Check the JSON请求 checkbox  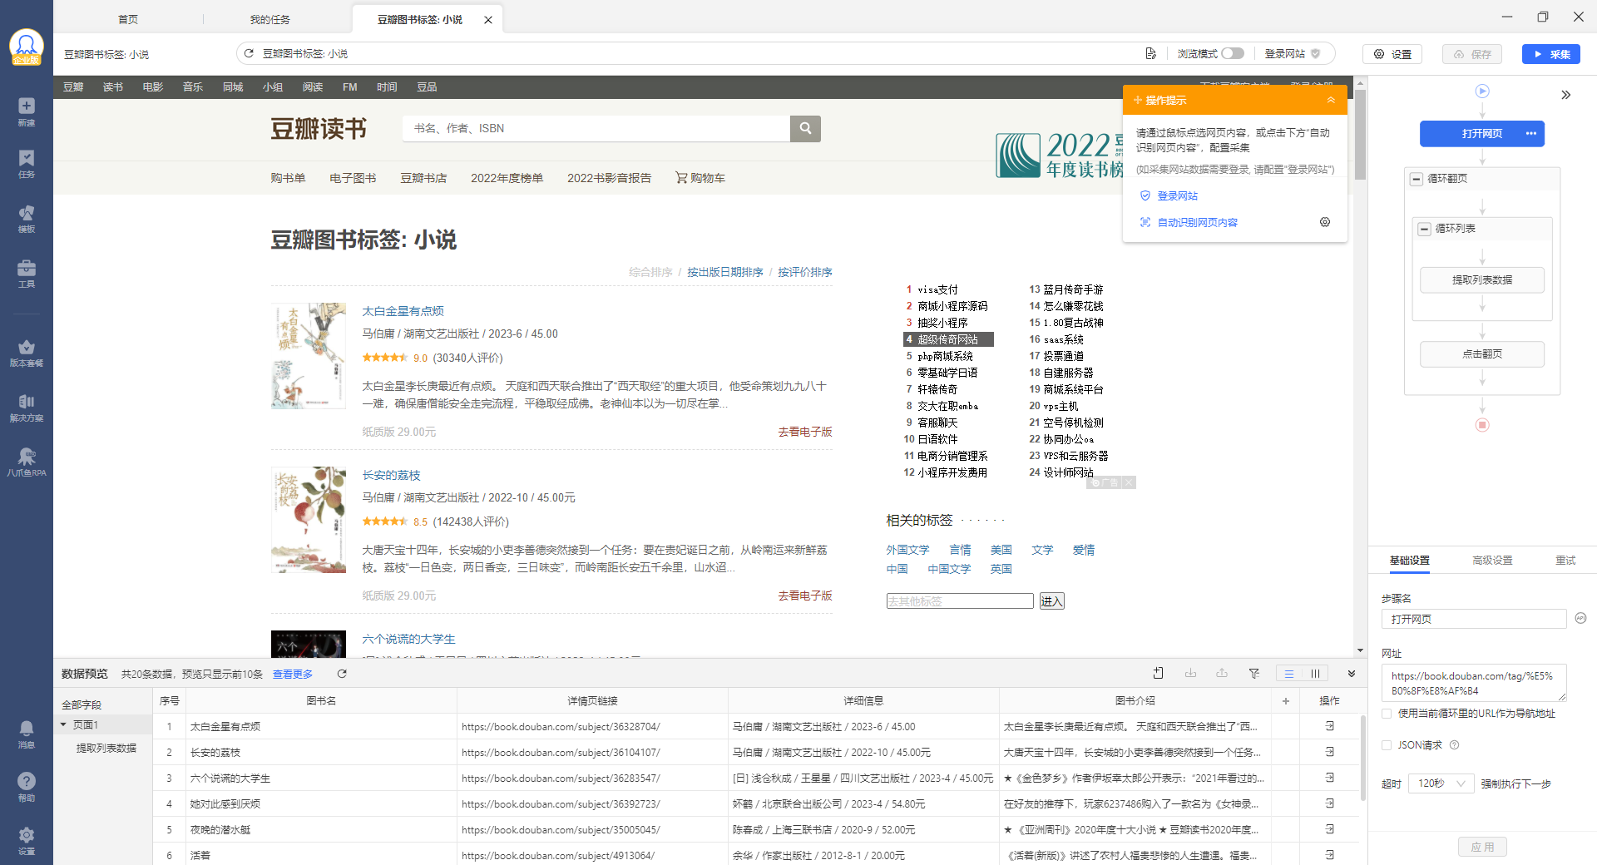1387,745
